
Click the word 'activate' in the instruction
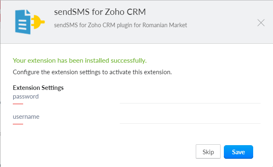pyautogui.click(x=120, y=72)
